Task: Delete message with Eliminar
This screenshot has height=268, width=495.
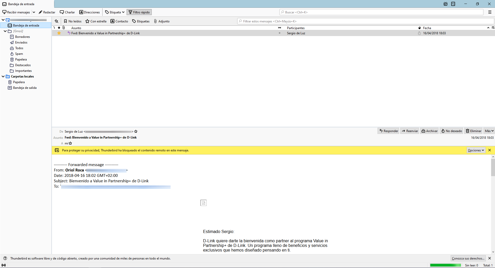Action: (473, 131)
